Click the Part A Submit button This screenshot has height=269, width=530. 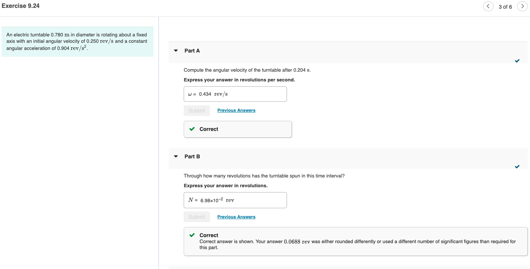point(197,111)
